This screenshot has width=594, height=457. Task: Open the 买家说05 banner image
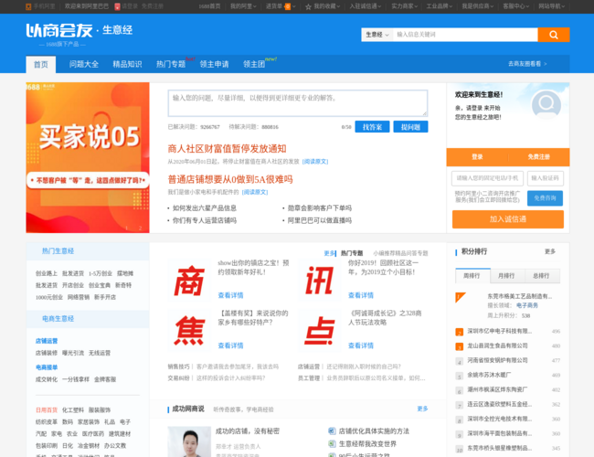pos(88,157)
